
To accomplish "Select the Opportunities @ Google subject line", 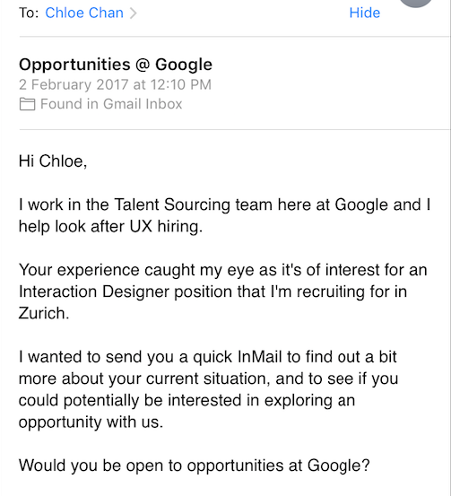I will [116, 65].
